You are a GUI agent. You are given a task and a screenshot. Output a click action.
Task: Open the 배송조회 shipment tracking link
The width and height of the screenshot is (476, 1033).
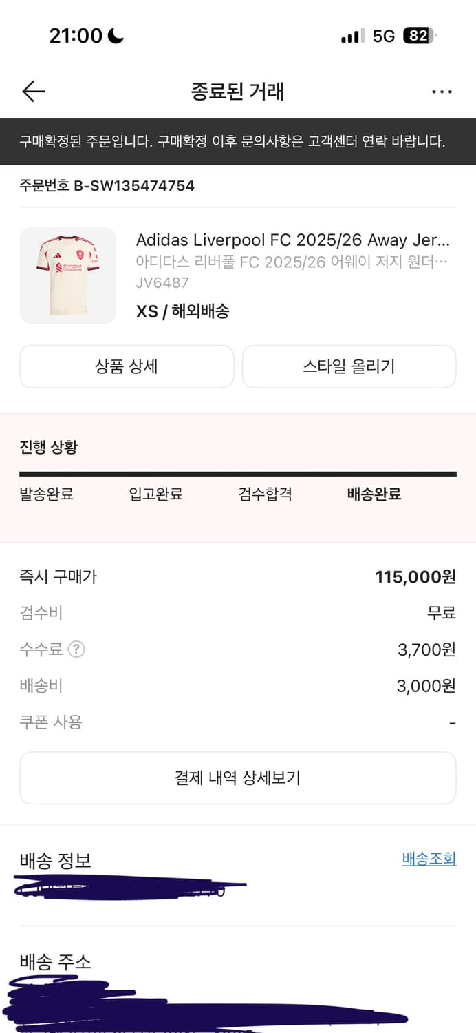tap(429, 859)
